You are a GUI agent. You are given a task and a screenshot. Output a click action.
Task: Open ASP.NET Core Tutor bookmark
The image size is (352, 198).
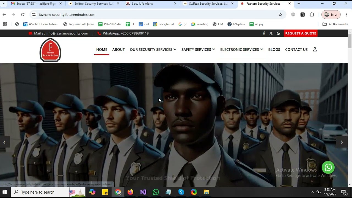[x=41, y=24]
